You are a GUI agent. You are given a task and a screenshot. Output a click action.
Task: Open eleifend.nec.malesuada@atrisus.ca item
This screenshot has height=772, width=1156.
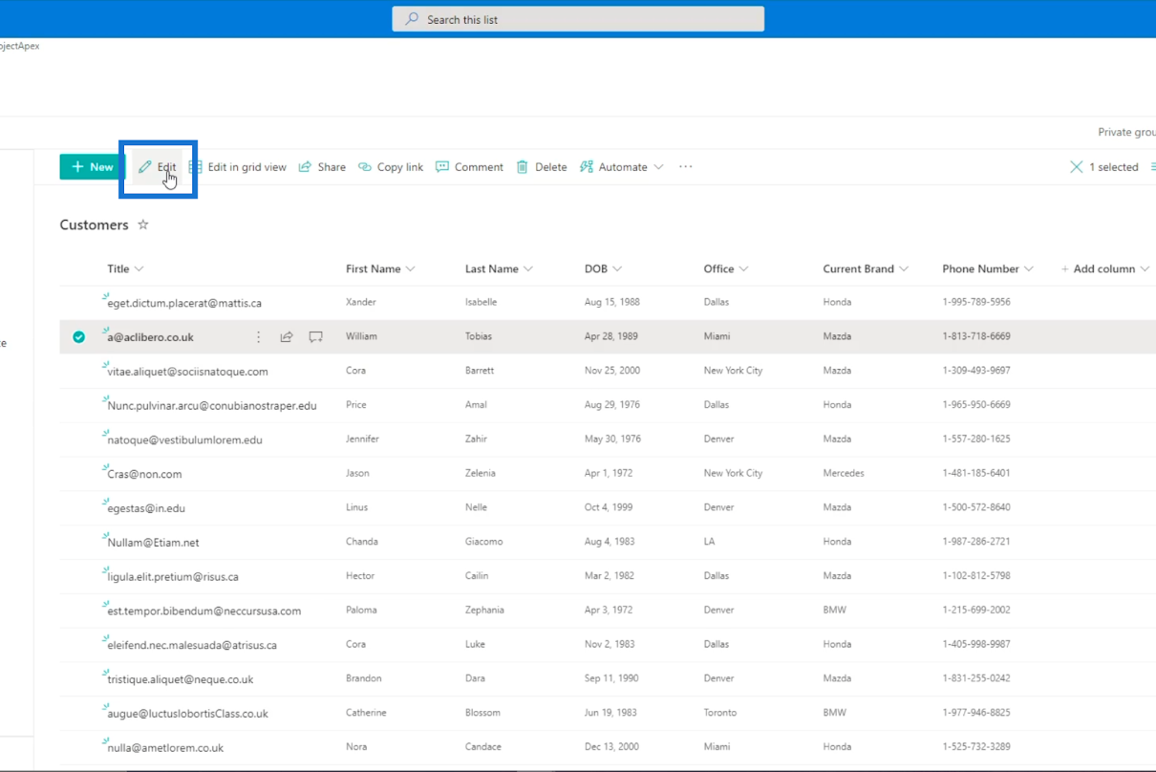coord(192,646)
